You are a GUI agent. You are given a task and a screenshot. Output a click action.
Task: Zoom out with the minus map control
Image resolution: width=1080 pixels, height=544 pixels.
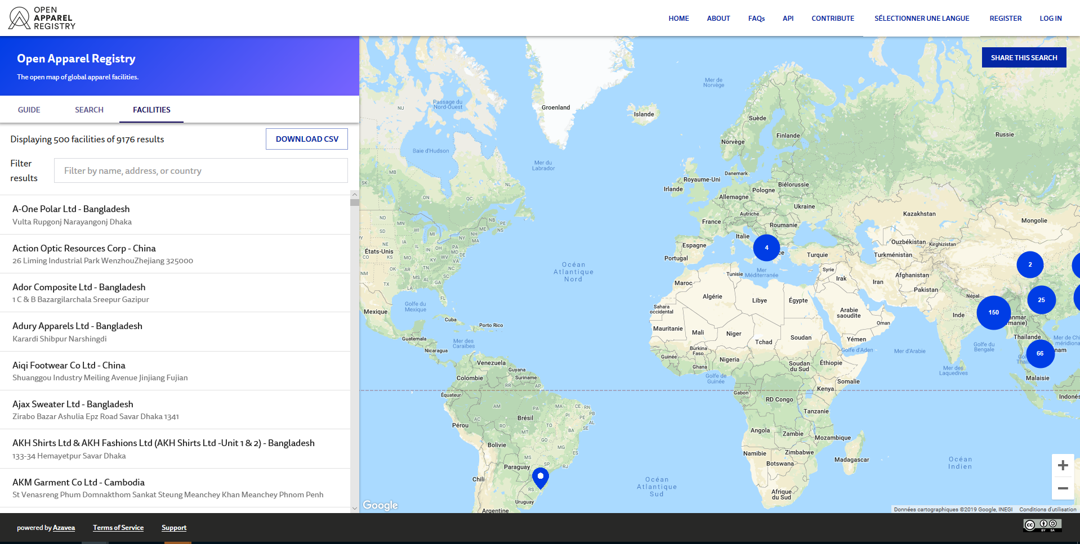point(1063,488)
